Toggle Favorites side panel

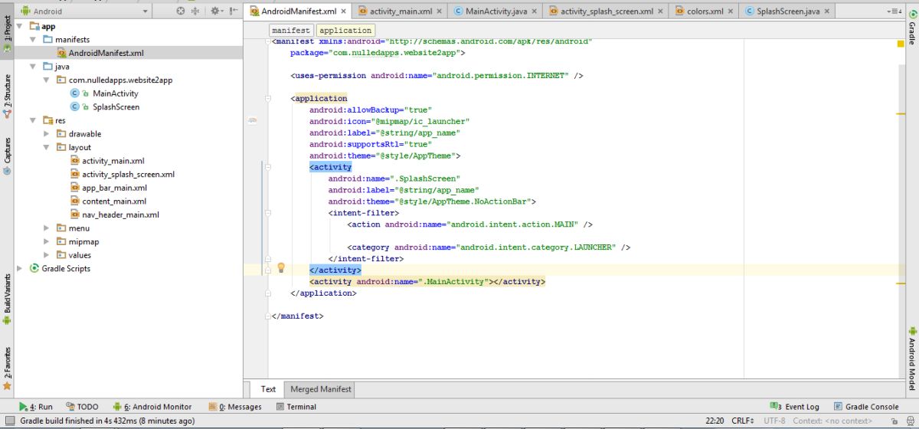(7, 368)
